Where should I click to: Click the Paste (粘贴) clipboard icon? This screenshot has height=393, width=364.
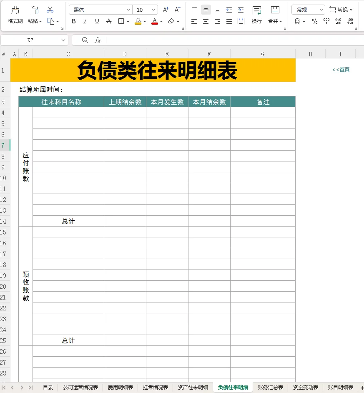[35, 10]
